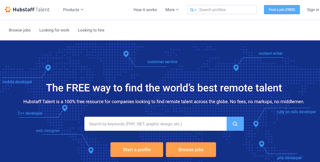Click the customer service label

tap(162, 62)
